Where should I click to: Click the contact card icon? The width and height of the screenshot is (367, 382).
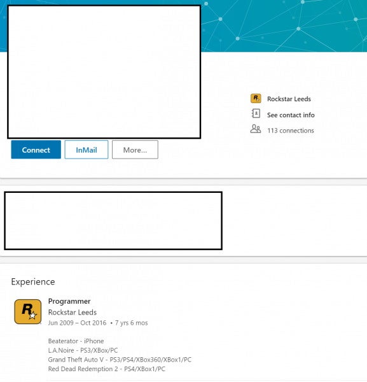click(256, 114)
